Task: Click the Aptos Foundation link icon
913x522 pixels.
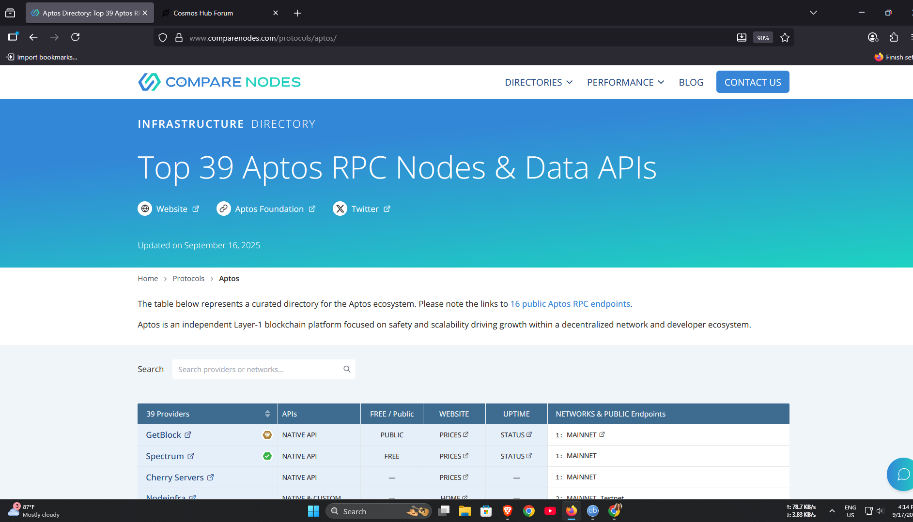Action: coord(223,209)
